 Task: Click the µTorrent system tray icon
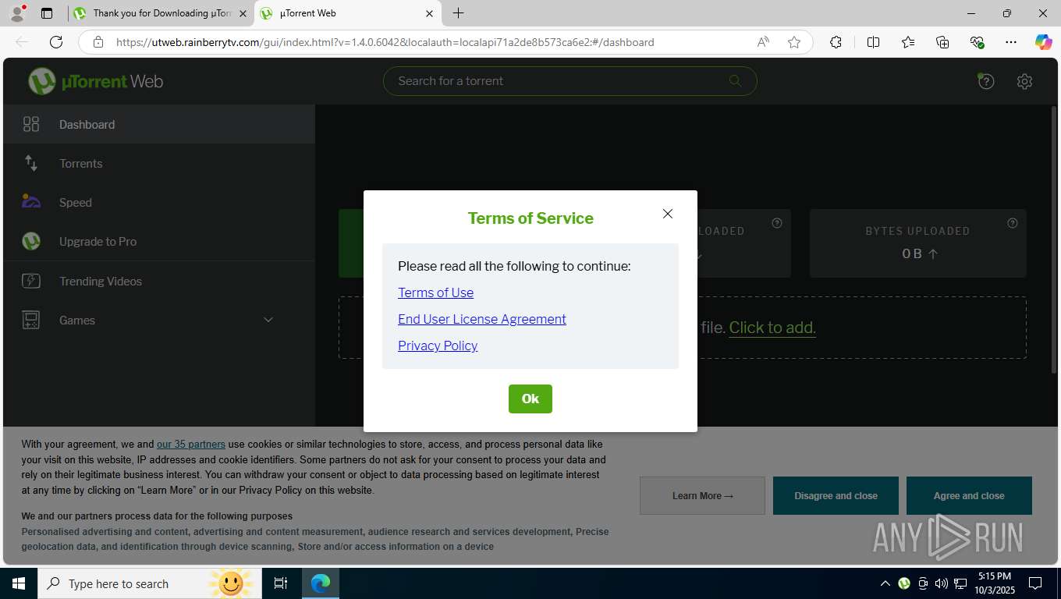904,583
